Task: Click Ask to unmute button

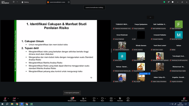Action: coord(144,74)
